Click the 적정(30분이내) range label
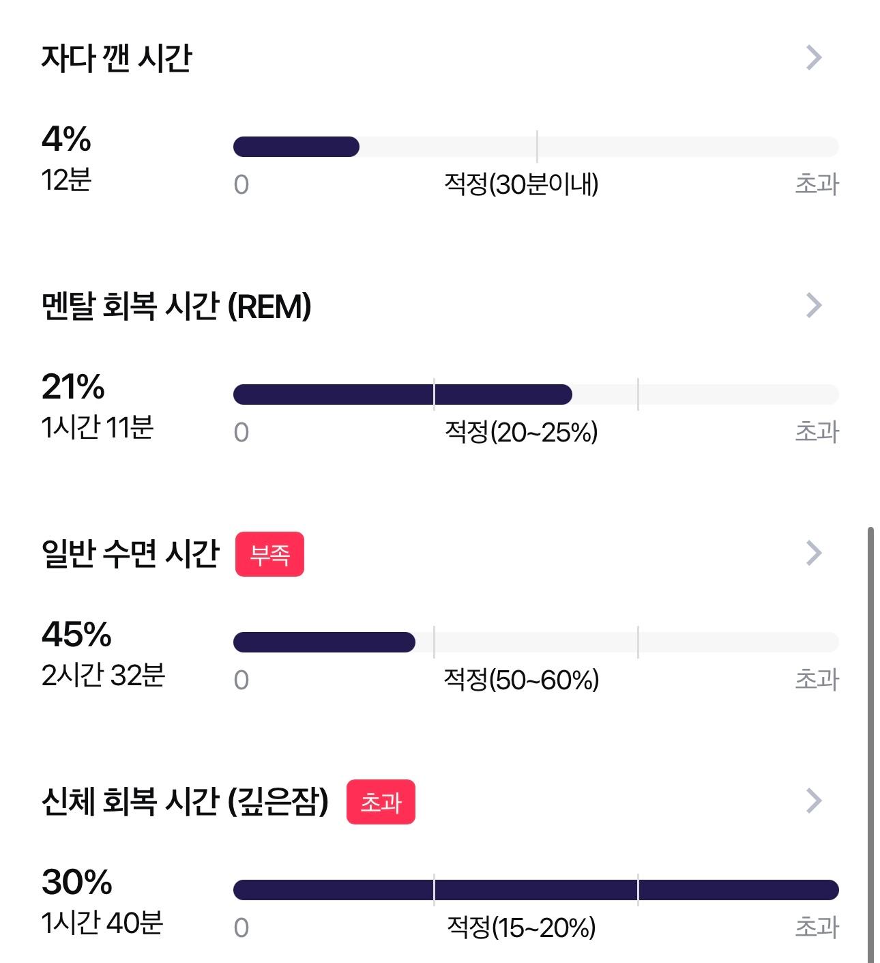 [x=521, y=184]
